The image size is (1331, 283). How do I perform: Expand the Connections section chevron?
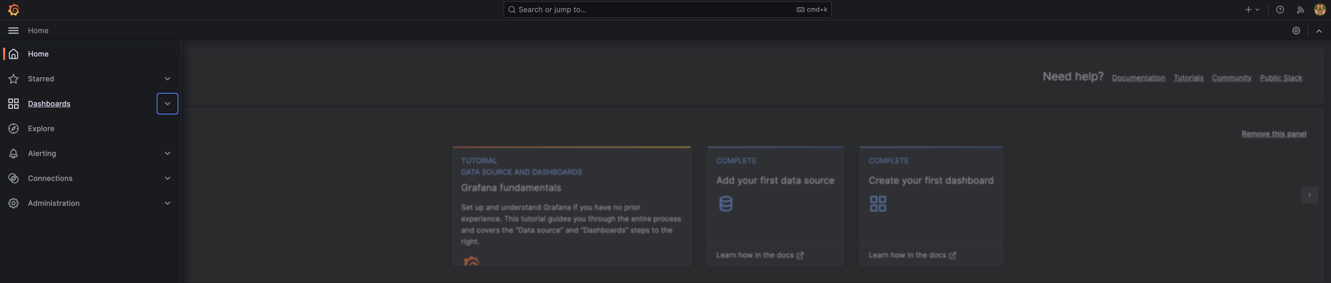[167, 178]
